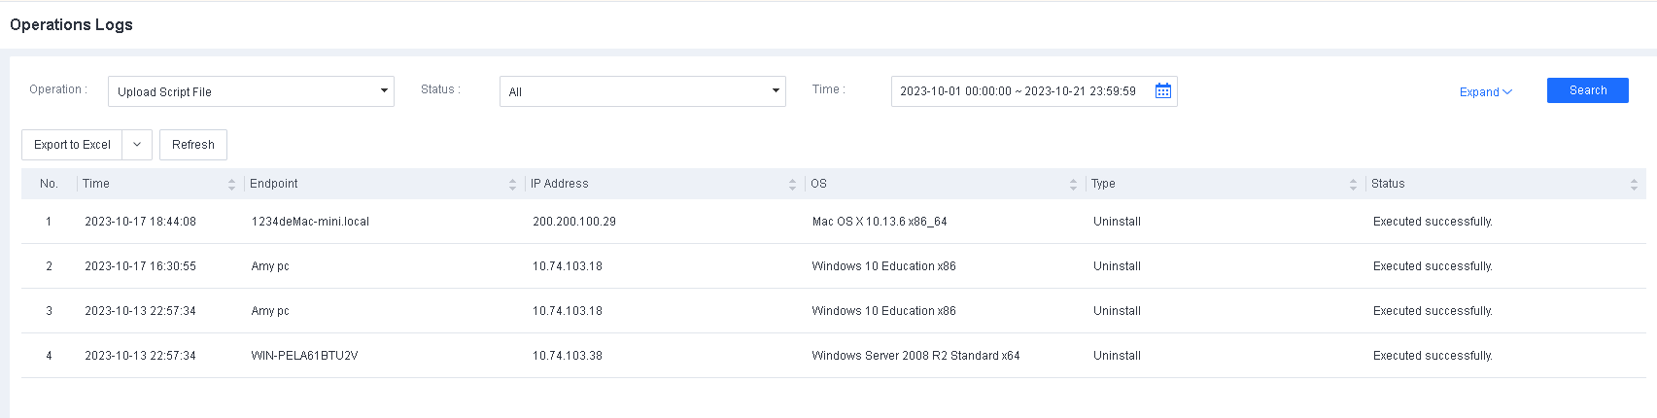
Task: Click the Search button
Action: pos(1587,90)
